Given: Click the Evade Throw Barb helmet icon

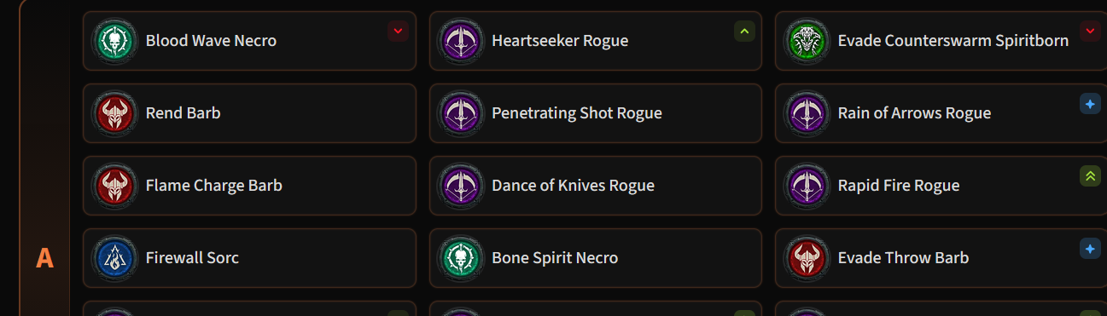Looking at the screenshot, I should click(805, 258).
